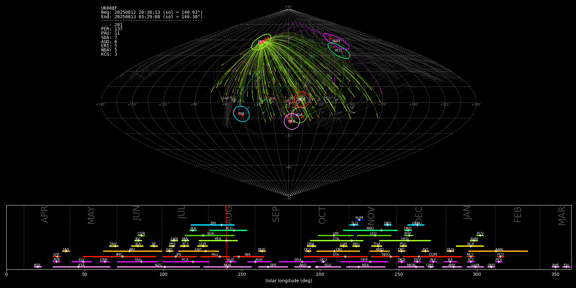This screenshot has height=288, width=576.
Task: Click the -90° declination label at map bottom
Action: 289,199
